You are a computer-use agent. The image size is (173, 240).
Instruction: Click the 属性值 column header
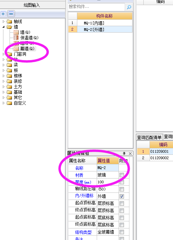pyautogui.click(x=108, y=161)
